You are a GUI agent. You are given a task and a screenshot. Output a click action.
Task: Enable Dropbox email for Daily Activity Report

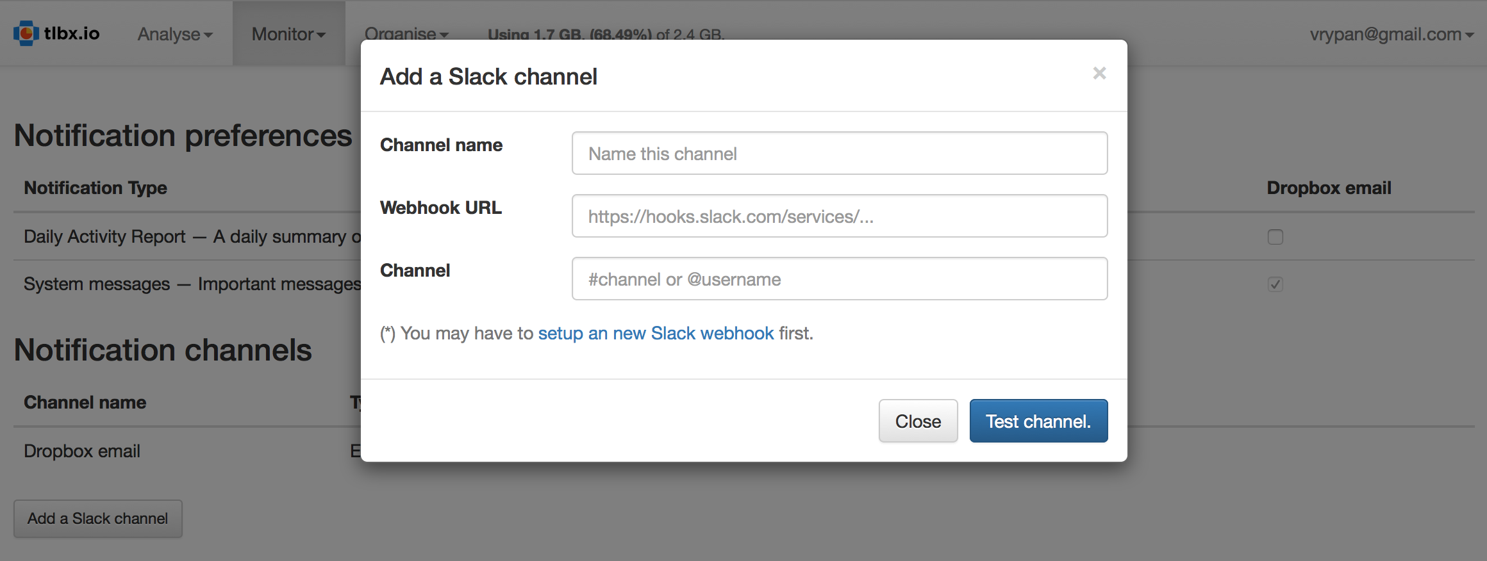1275,237
